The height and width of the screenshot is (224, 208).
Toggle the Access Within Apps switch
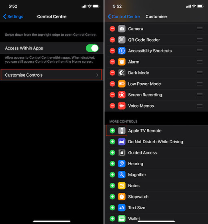pos(92,48)
